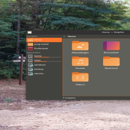130x130 pixels.
Task: Click the prog-install folder icon
Action: (30, 44)
